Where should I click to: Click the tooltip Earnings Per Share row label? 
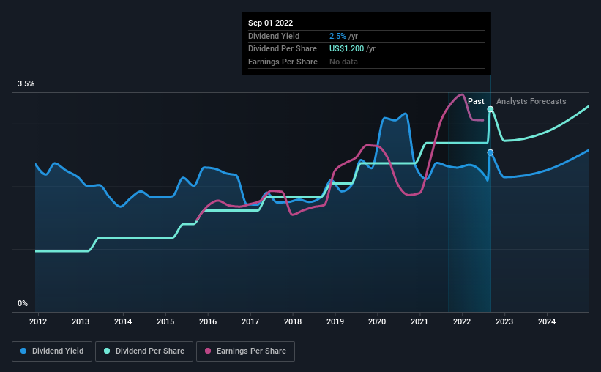coord(283,62)
